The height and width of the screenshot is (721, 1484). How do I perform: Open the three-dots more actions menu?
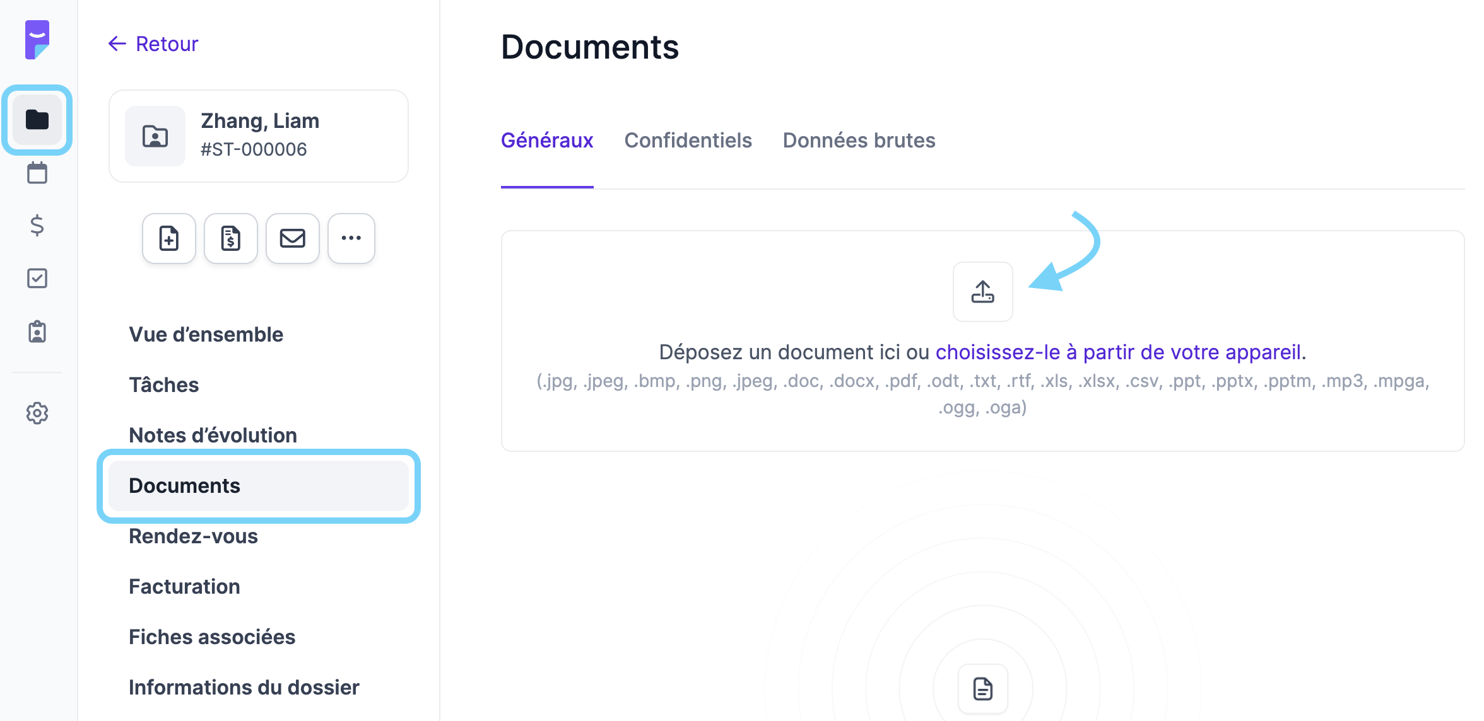tap(351, 238)
